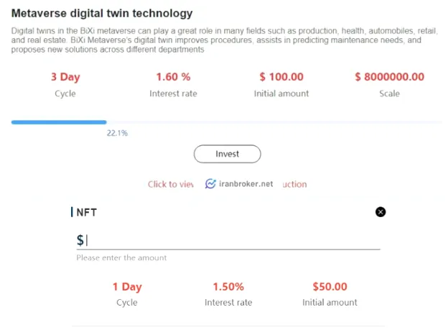Click the 1.50% interest rate in dialog
The image size is (448, 330).
[228, 286]
